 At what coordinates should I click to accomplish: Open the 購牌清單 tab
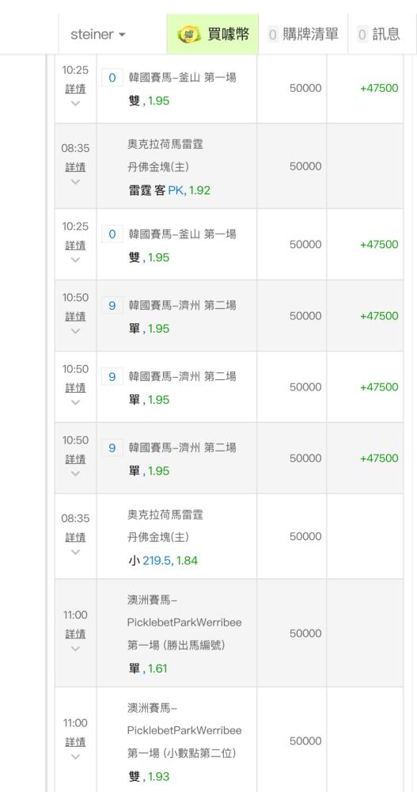(303, 34)
